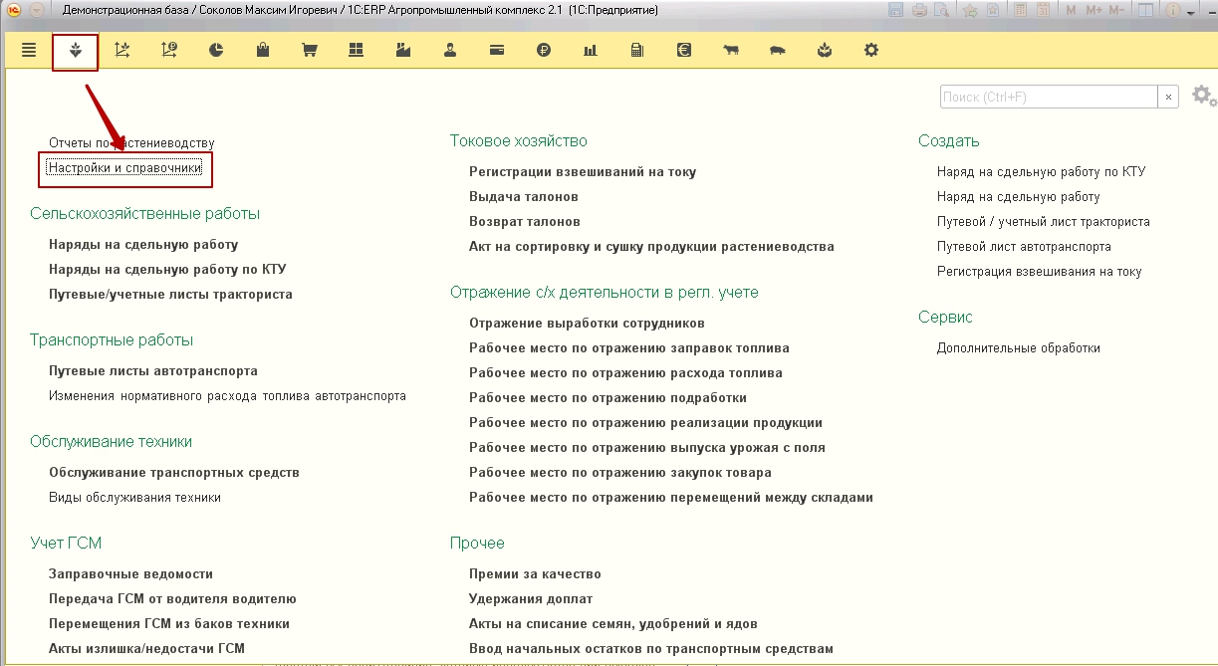This screenshot has height=666, width=1218.
Task: Open Выдача талонов
Action: pyautogui.click(x=524, y=196)
